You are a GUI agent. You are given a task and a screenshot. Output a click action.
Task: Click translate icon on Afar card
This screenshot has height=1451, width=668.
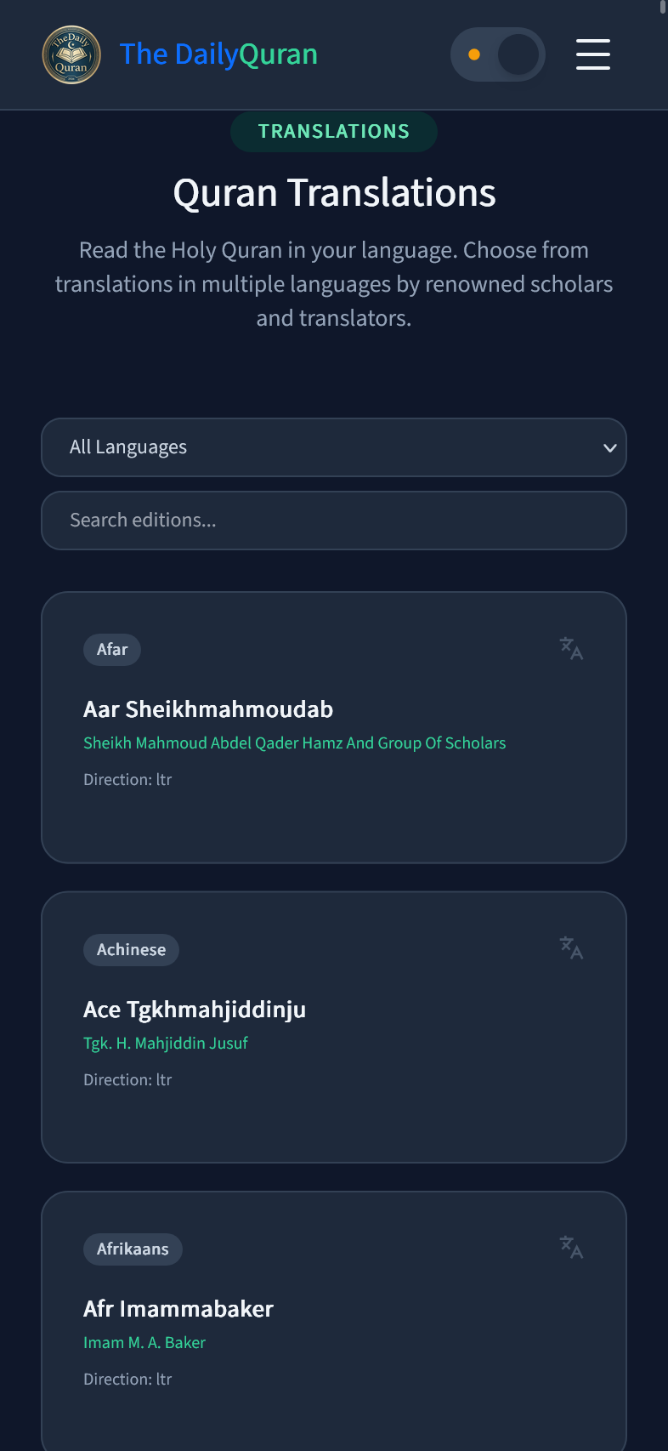pos(571,649)
